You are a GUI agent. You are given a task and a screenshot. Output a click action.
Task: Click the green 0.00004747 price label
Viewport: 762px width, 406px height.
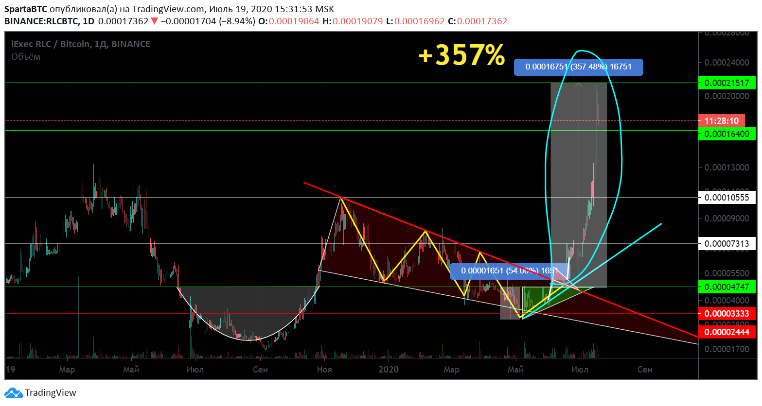[727, 287]
